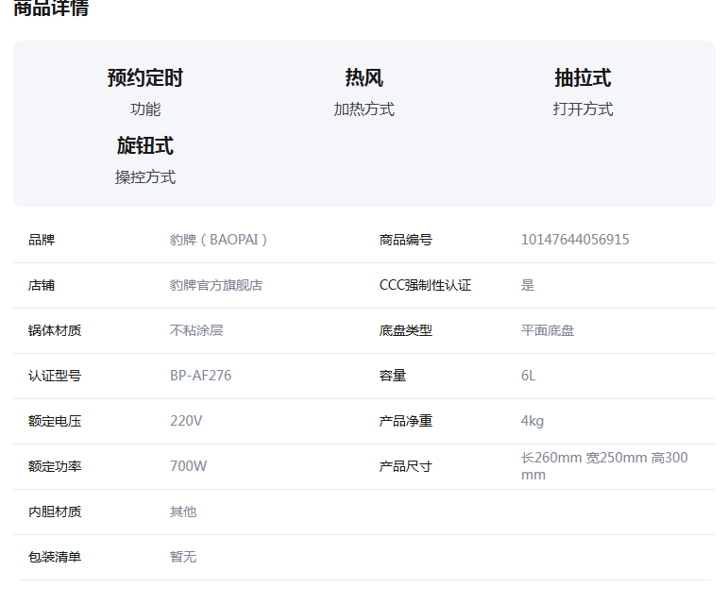Select the 预约定时 feature text

pyautogui.click(x=145, y=77)
